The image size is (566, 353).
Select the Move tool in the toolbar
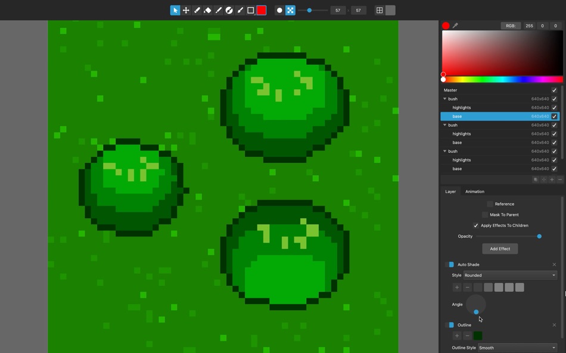pyautogui.click(x=185, y=10)
